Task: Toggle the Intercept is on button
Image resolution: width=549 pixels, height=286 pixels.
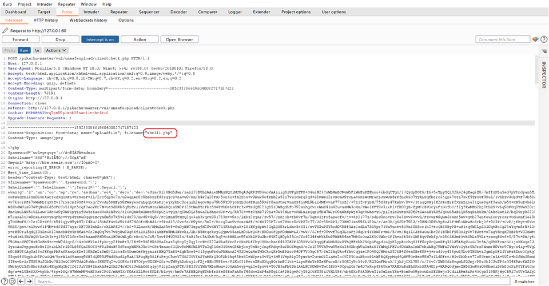Action: [100, 39]
